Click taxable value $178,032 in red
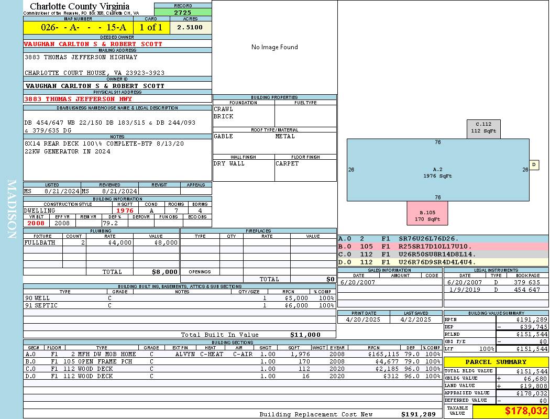 [526, 411]
